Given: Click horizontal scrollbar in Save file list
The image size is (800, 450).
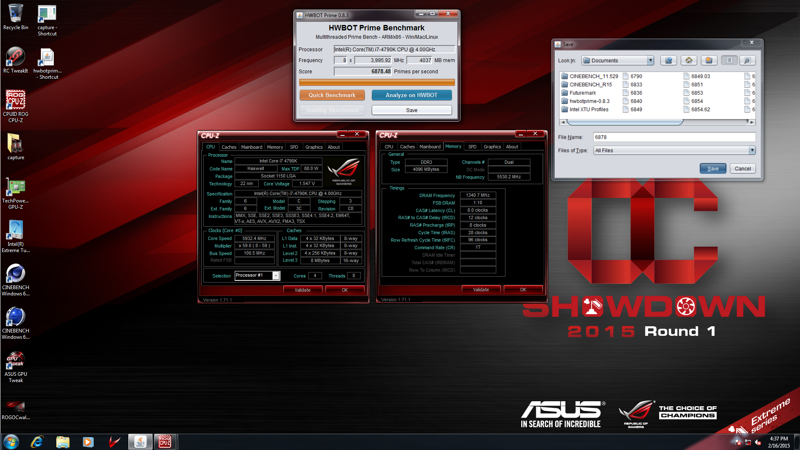Looking at the screenshot, I should pos(625,122).
